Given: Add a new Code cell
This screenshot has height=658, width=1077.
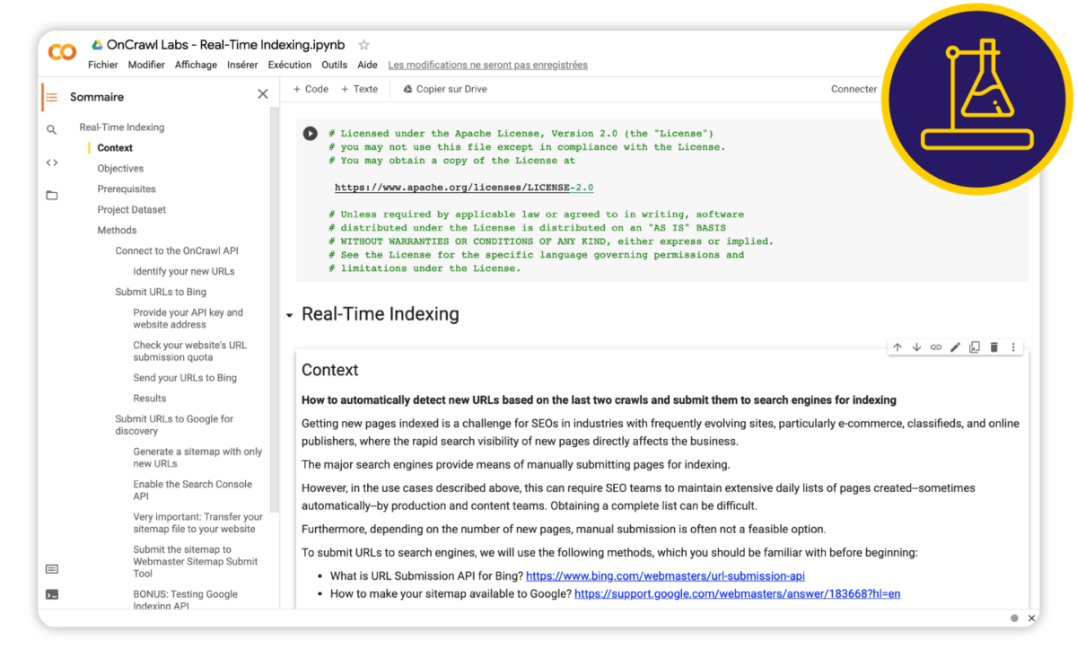Looking at the screenshot, I should coord(311,89).
